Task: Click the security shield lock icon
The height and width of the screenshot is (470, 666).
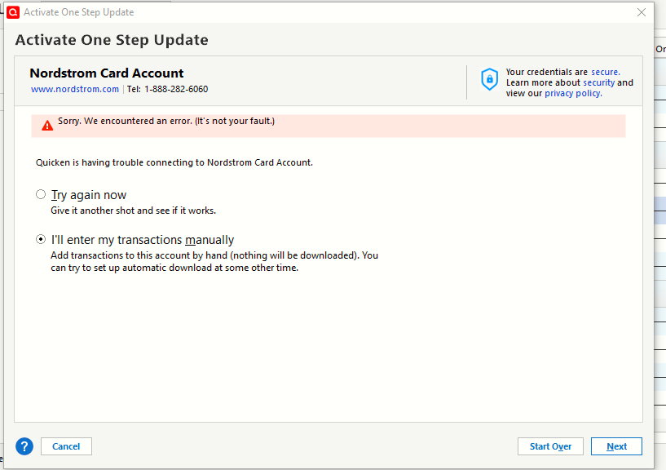Action: (489, 79)
